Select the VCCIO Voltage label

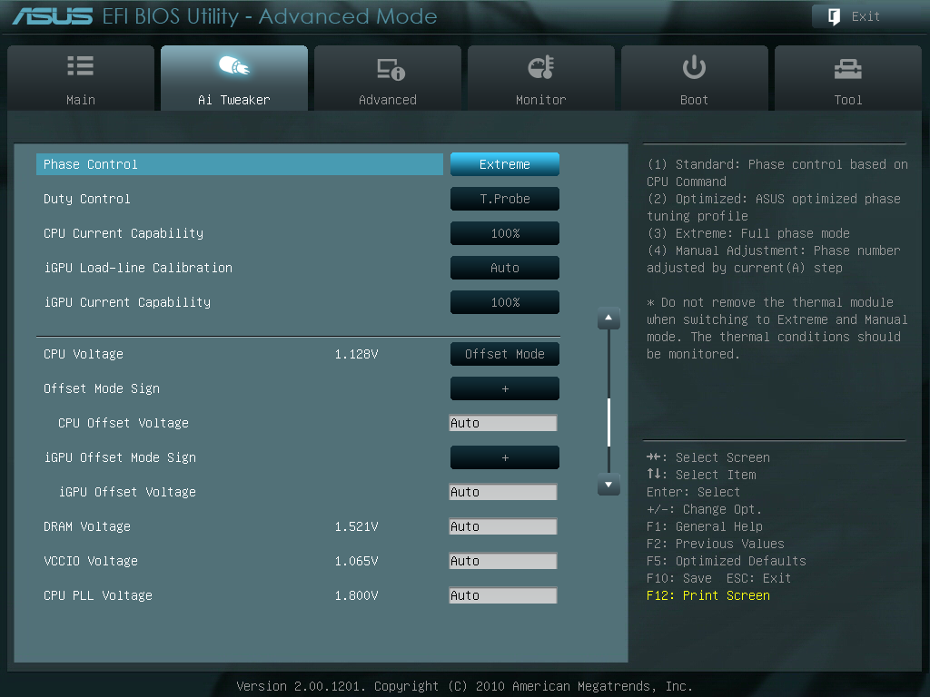tap(91, 560)
